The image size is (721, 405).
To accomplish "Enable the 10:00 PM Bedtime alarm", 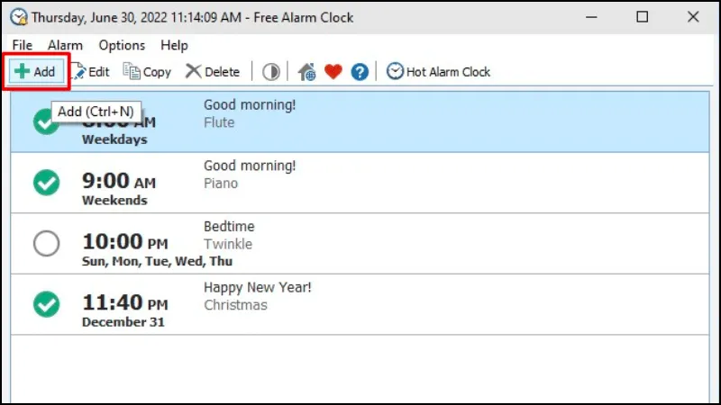I will tap(46, 243).
